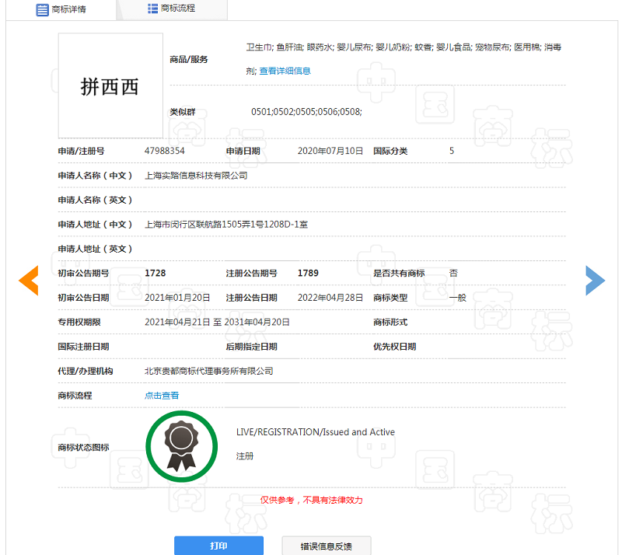Click the application date 2020年07月10日
The width and height of the screenshot is (622, 555).
point(330,151)
